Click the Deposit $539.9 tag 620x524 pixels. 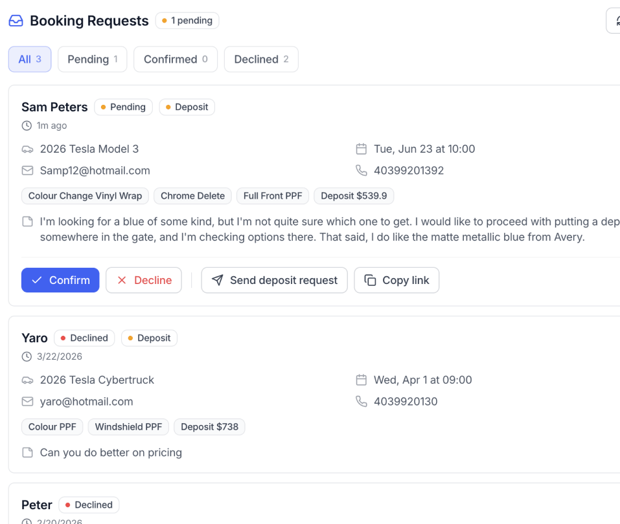tap(354, 196)
